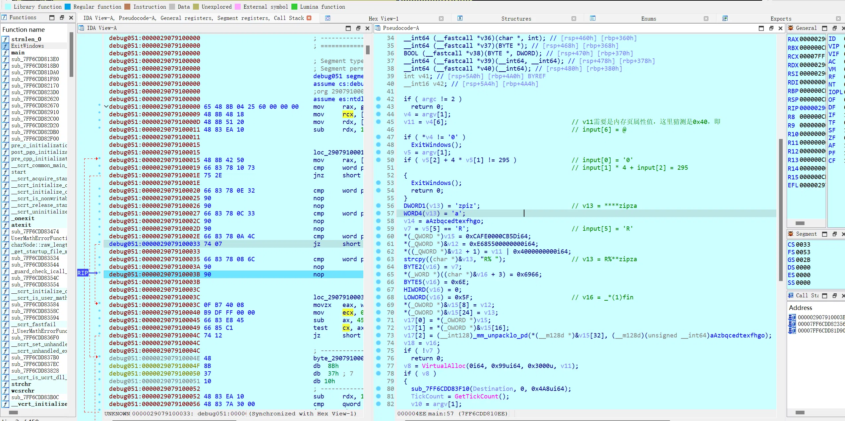Click the Call Stack panel icon
This screenshot has width=845, height=421.
(x=791, y=295)
